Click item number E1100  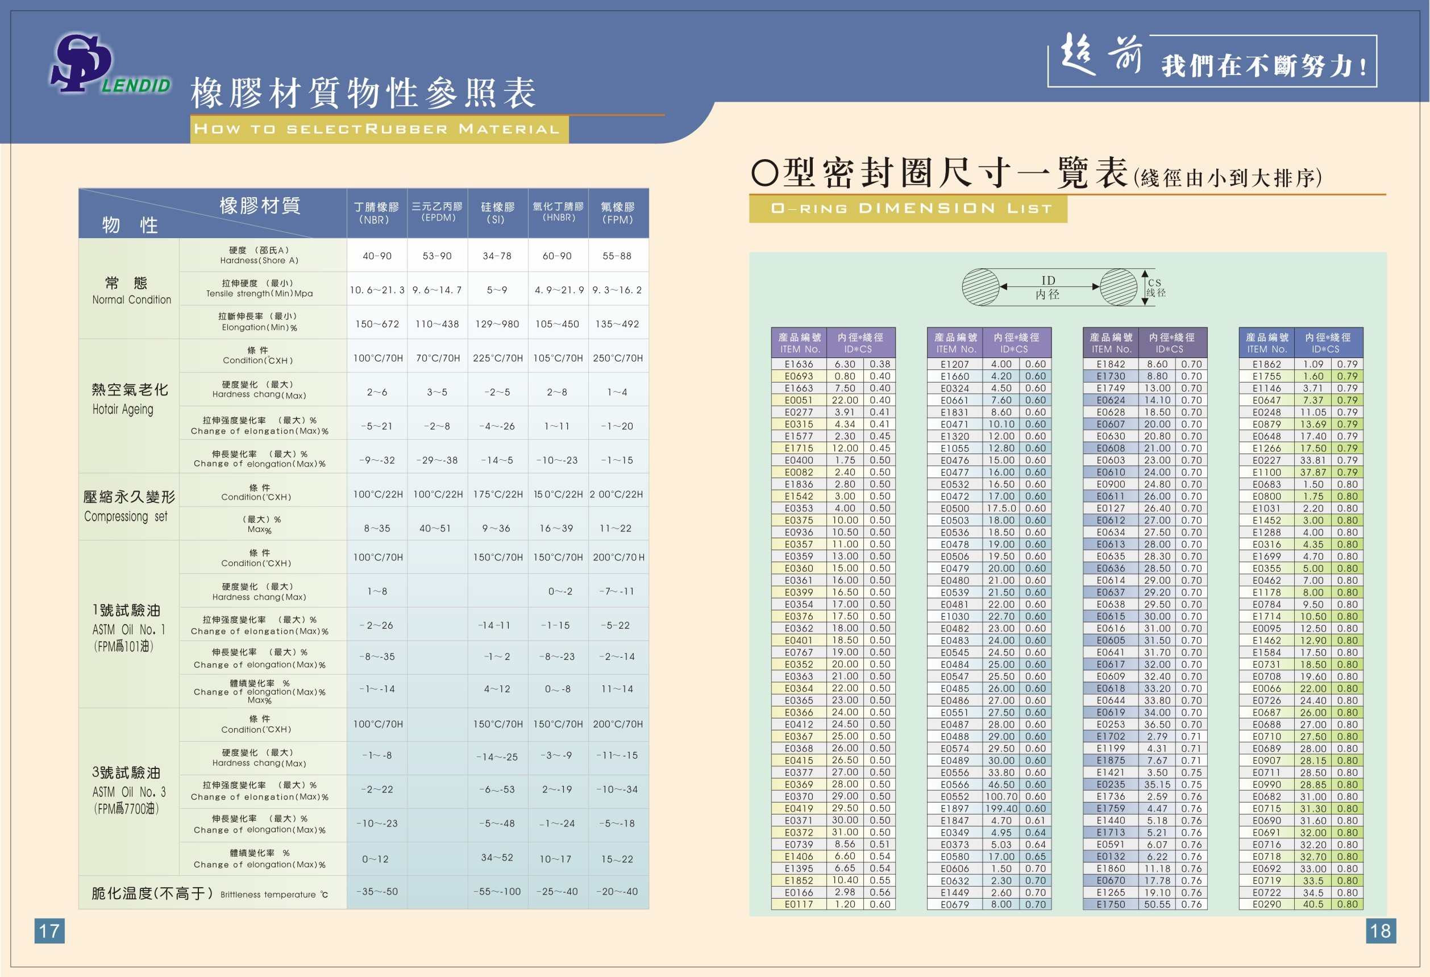tap(1266, 472)
